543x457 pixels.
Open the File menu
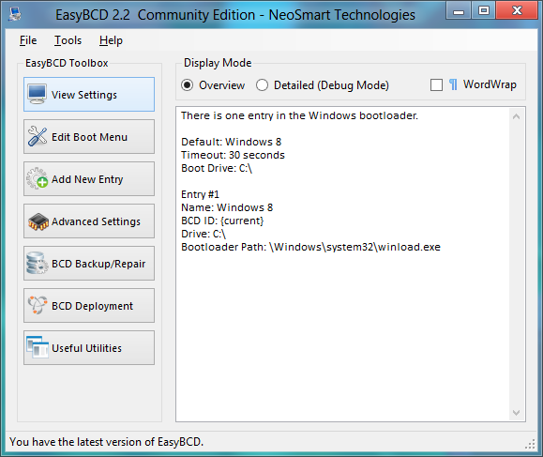click(x=28, y=40)
